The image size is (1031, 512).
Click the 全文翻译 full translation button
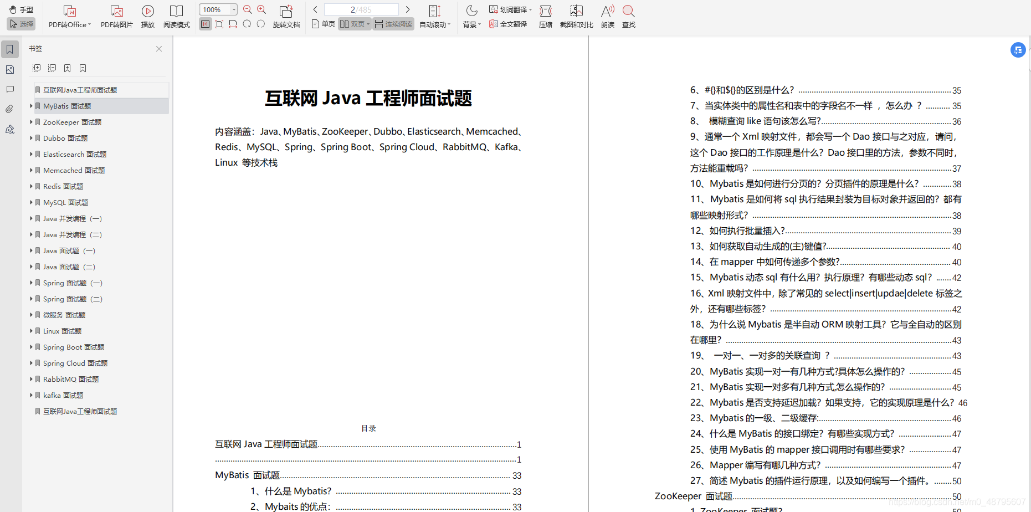tap(508, 24)
